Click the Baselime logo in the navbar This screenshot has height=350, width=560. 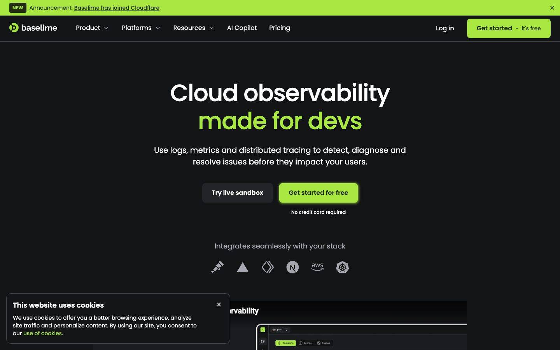pyautogui.click(x=33, y=28)
